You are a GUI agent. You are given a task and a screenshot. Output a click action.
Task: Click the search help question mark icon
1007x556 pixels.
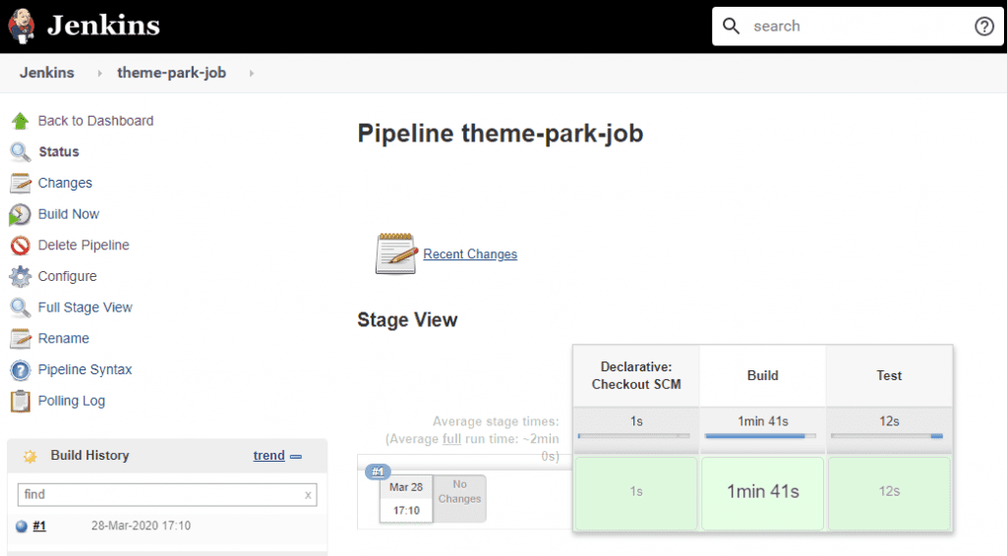point(983,27)
